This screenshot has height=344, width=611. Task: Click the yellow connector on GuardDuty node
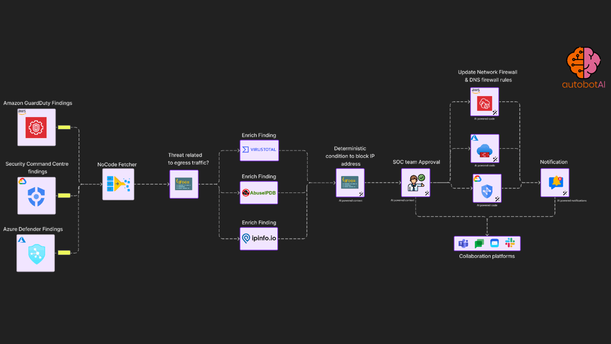(x=64, y=127)
